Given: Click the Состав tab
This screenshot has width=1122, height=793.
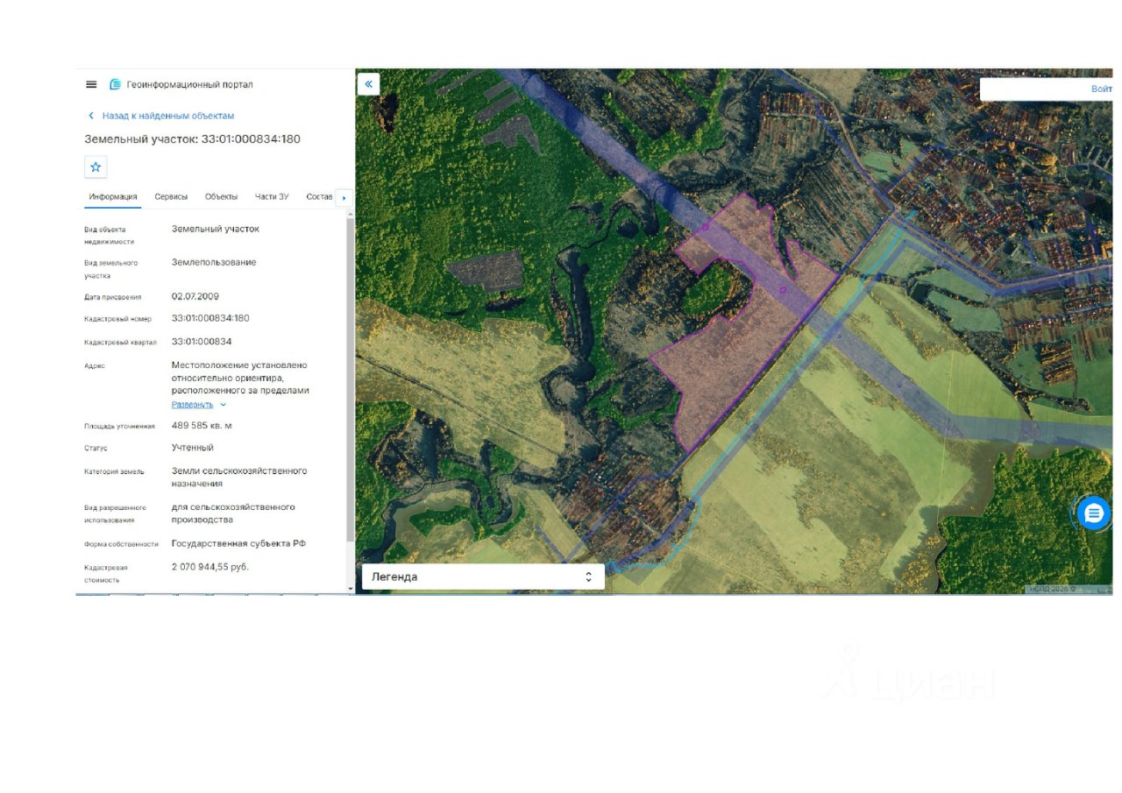Looking at the screenshot, I should coord(319,197).
